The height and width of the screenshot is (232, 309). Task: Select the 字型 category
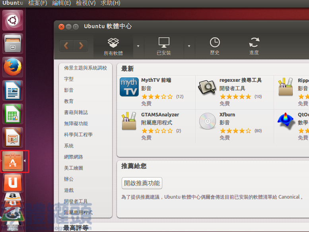68,79
